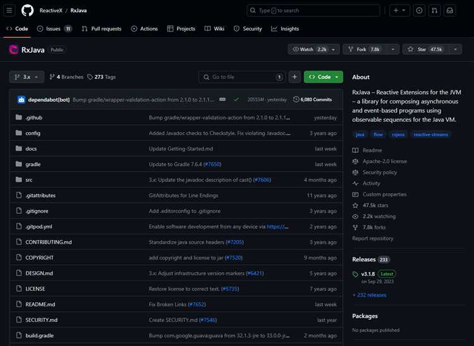The image size is (474, 346).
Task: Focus the Go to file search field
Action: tap(242, 77)
